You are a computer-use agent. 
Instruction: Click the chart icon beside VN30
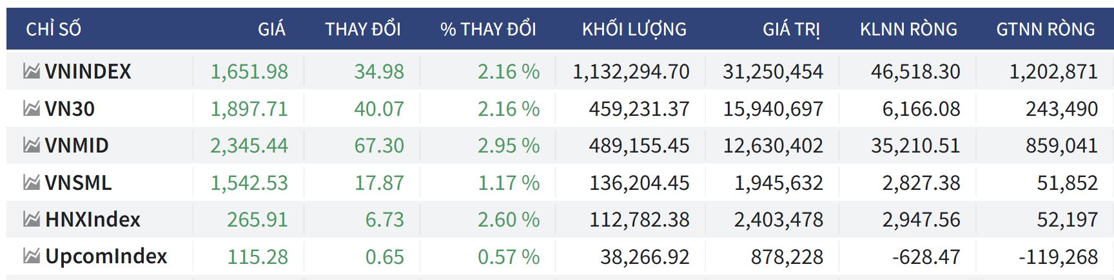[32, 108]
